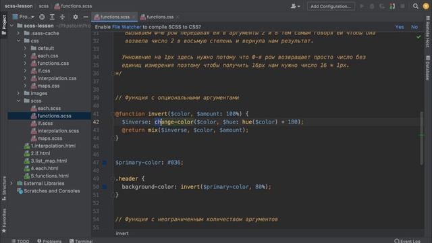The height and width of the screenshot is (243, 432).
Task: Open the Terminal tool window
Action: (81, 241)
